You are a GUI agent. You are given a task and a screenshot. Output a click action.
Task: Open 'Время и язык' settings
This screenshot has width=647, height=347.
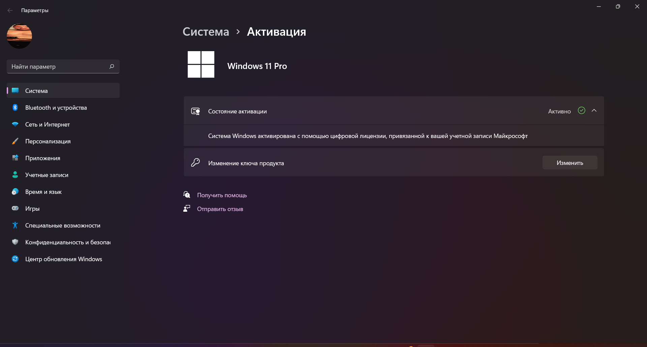point(63,192)
